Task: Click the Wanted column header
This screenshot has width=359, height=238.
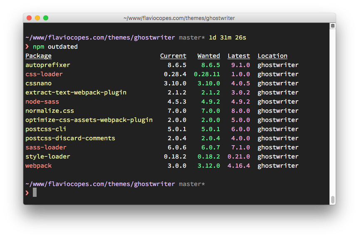Action: 208,56
